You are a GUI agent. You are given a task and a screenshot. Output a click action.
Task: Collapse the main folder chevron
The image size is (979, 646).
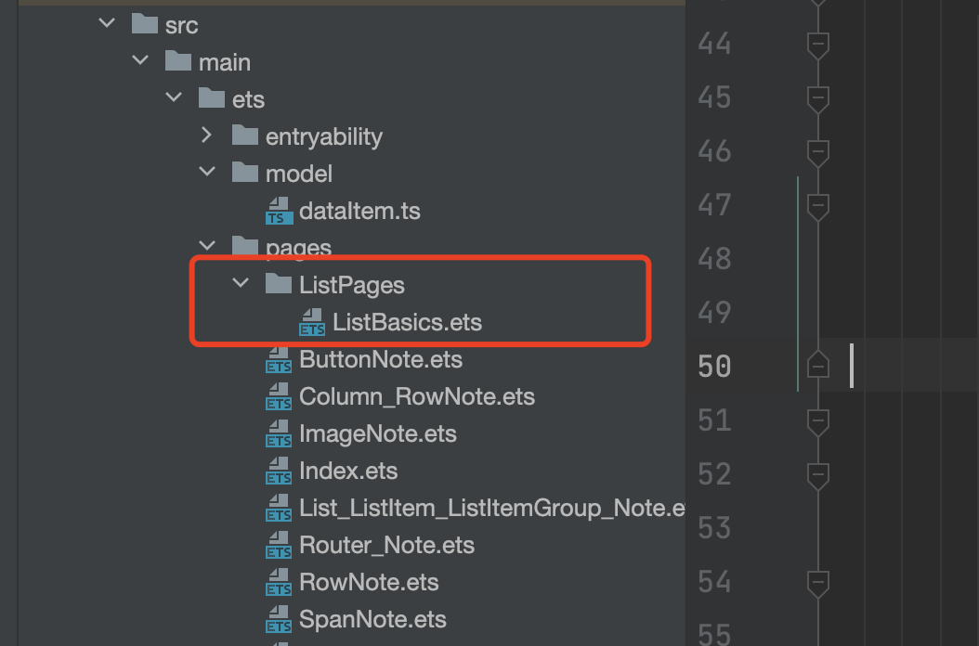140,60
